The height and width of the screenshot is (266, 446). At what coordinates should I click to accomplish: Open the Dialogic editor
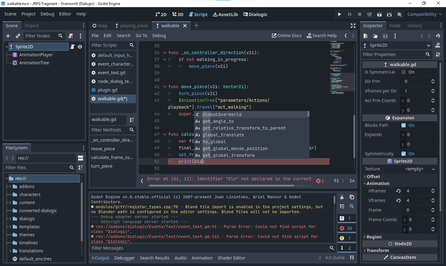tap(255, 14)
